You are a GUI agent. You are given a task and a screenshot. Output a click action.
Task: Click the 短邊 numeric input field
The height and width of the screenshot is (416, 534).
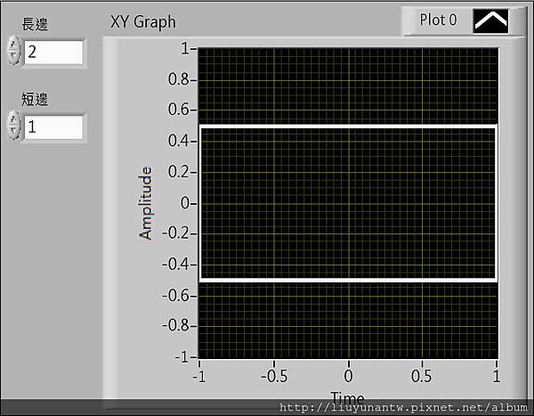tap(53, 127)
